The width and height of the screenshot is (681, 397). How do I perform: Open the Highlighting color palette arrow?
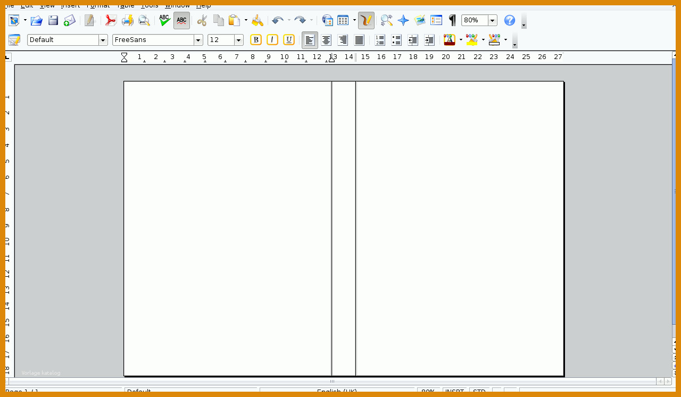(x=483, y=40)
